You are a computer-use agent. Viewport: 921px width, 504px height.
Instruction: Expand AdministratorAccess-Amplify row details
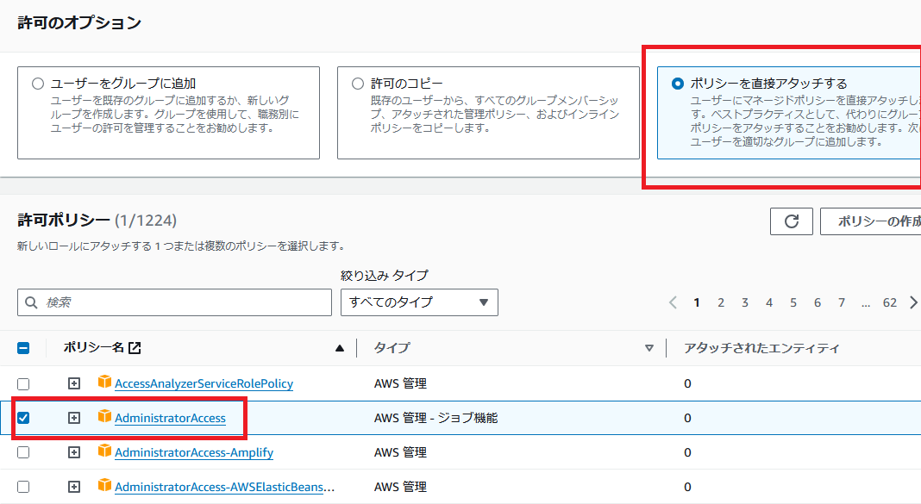point(74,452)
